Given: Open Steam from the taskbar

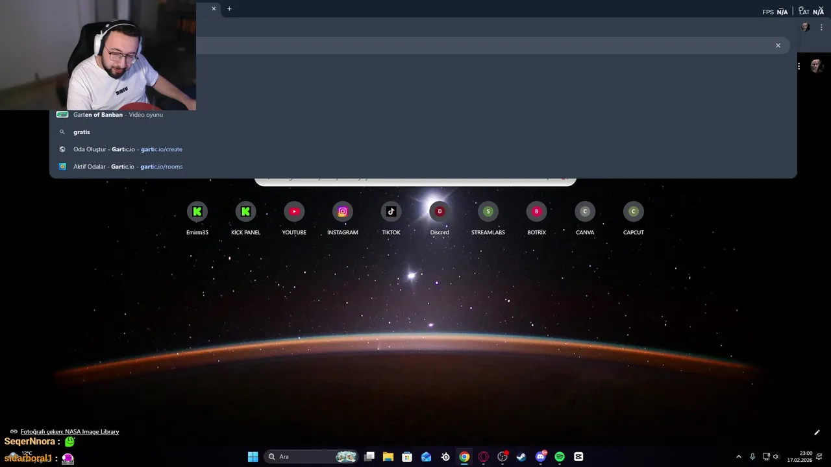Looking at the screenshot, I should (x=521, y=457).
